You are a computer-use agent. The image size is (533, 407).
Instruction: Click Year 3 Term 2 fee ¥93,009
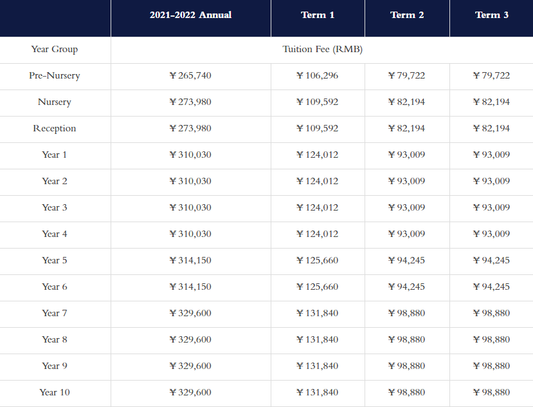point(407,207)
